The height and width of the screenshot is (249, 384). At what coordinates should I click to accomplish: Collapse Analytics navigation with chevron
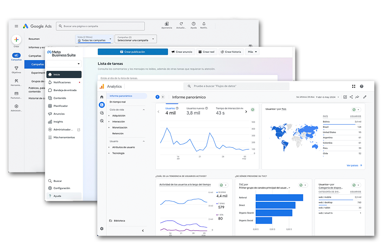pos(143,231)
